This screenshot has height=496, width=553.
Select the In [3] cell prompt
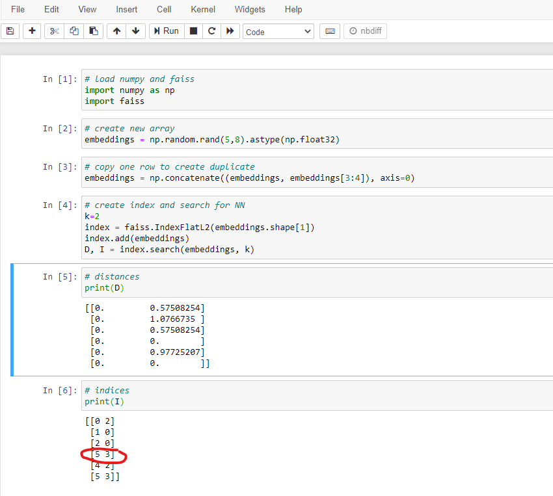[60, 167]
